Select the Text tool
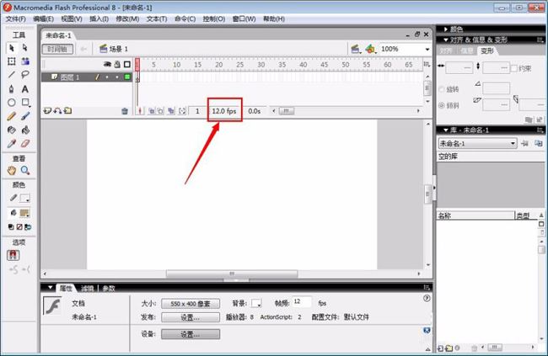Screen dimensions: 548x356 [x=25, y=88]
